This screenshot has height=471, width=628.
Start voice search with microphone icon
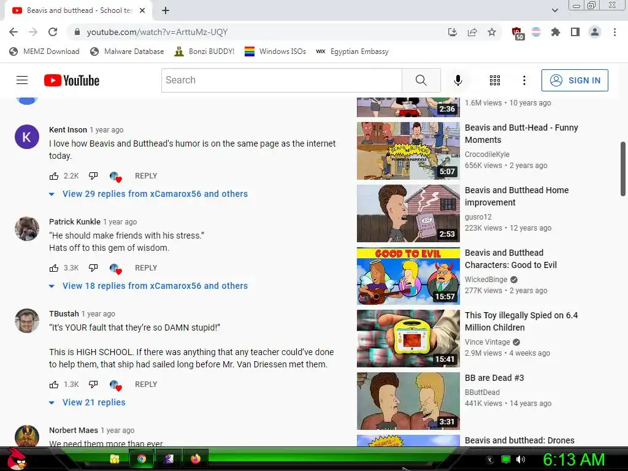point(458,80)
